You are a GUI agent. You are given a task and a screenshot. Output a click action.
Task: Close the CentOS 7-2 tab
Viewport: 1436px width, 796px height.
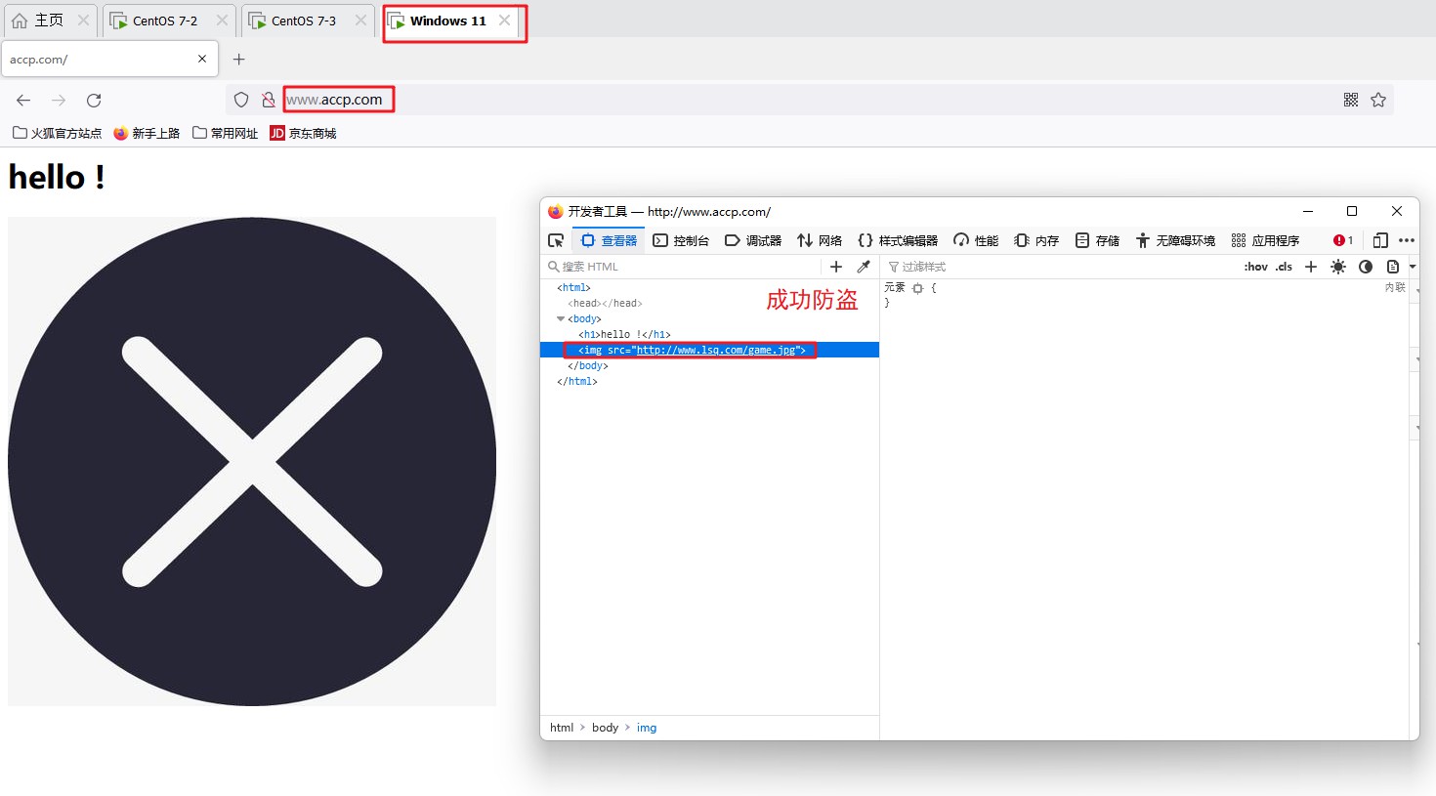coord(222,21)
